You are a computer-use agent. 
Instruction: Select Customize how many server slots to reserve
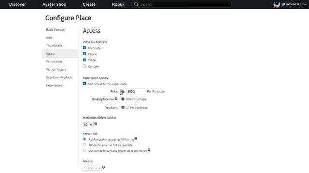[84, 150]
